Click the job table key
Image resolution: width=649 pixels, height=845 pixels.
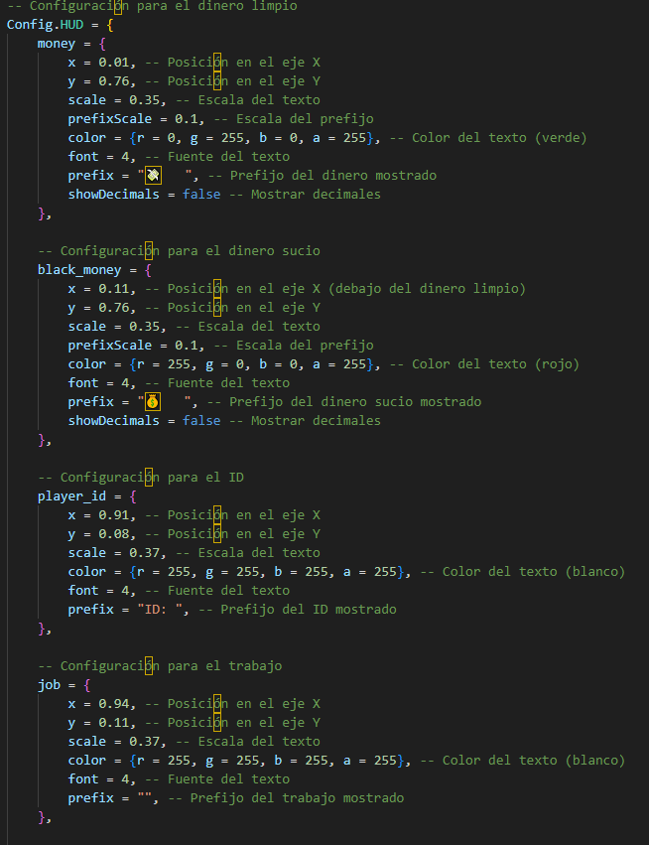coord(49,685)
